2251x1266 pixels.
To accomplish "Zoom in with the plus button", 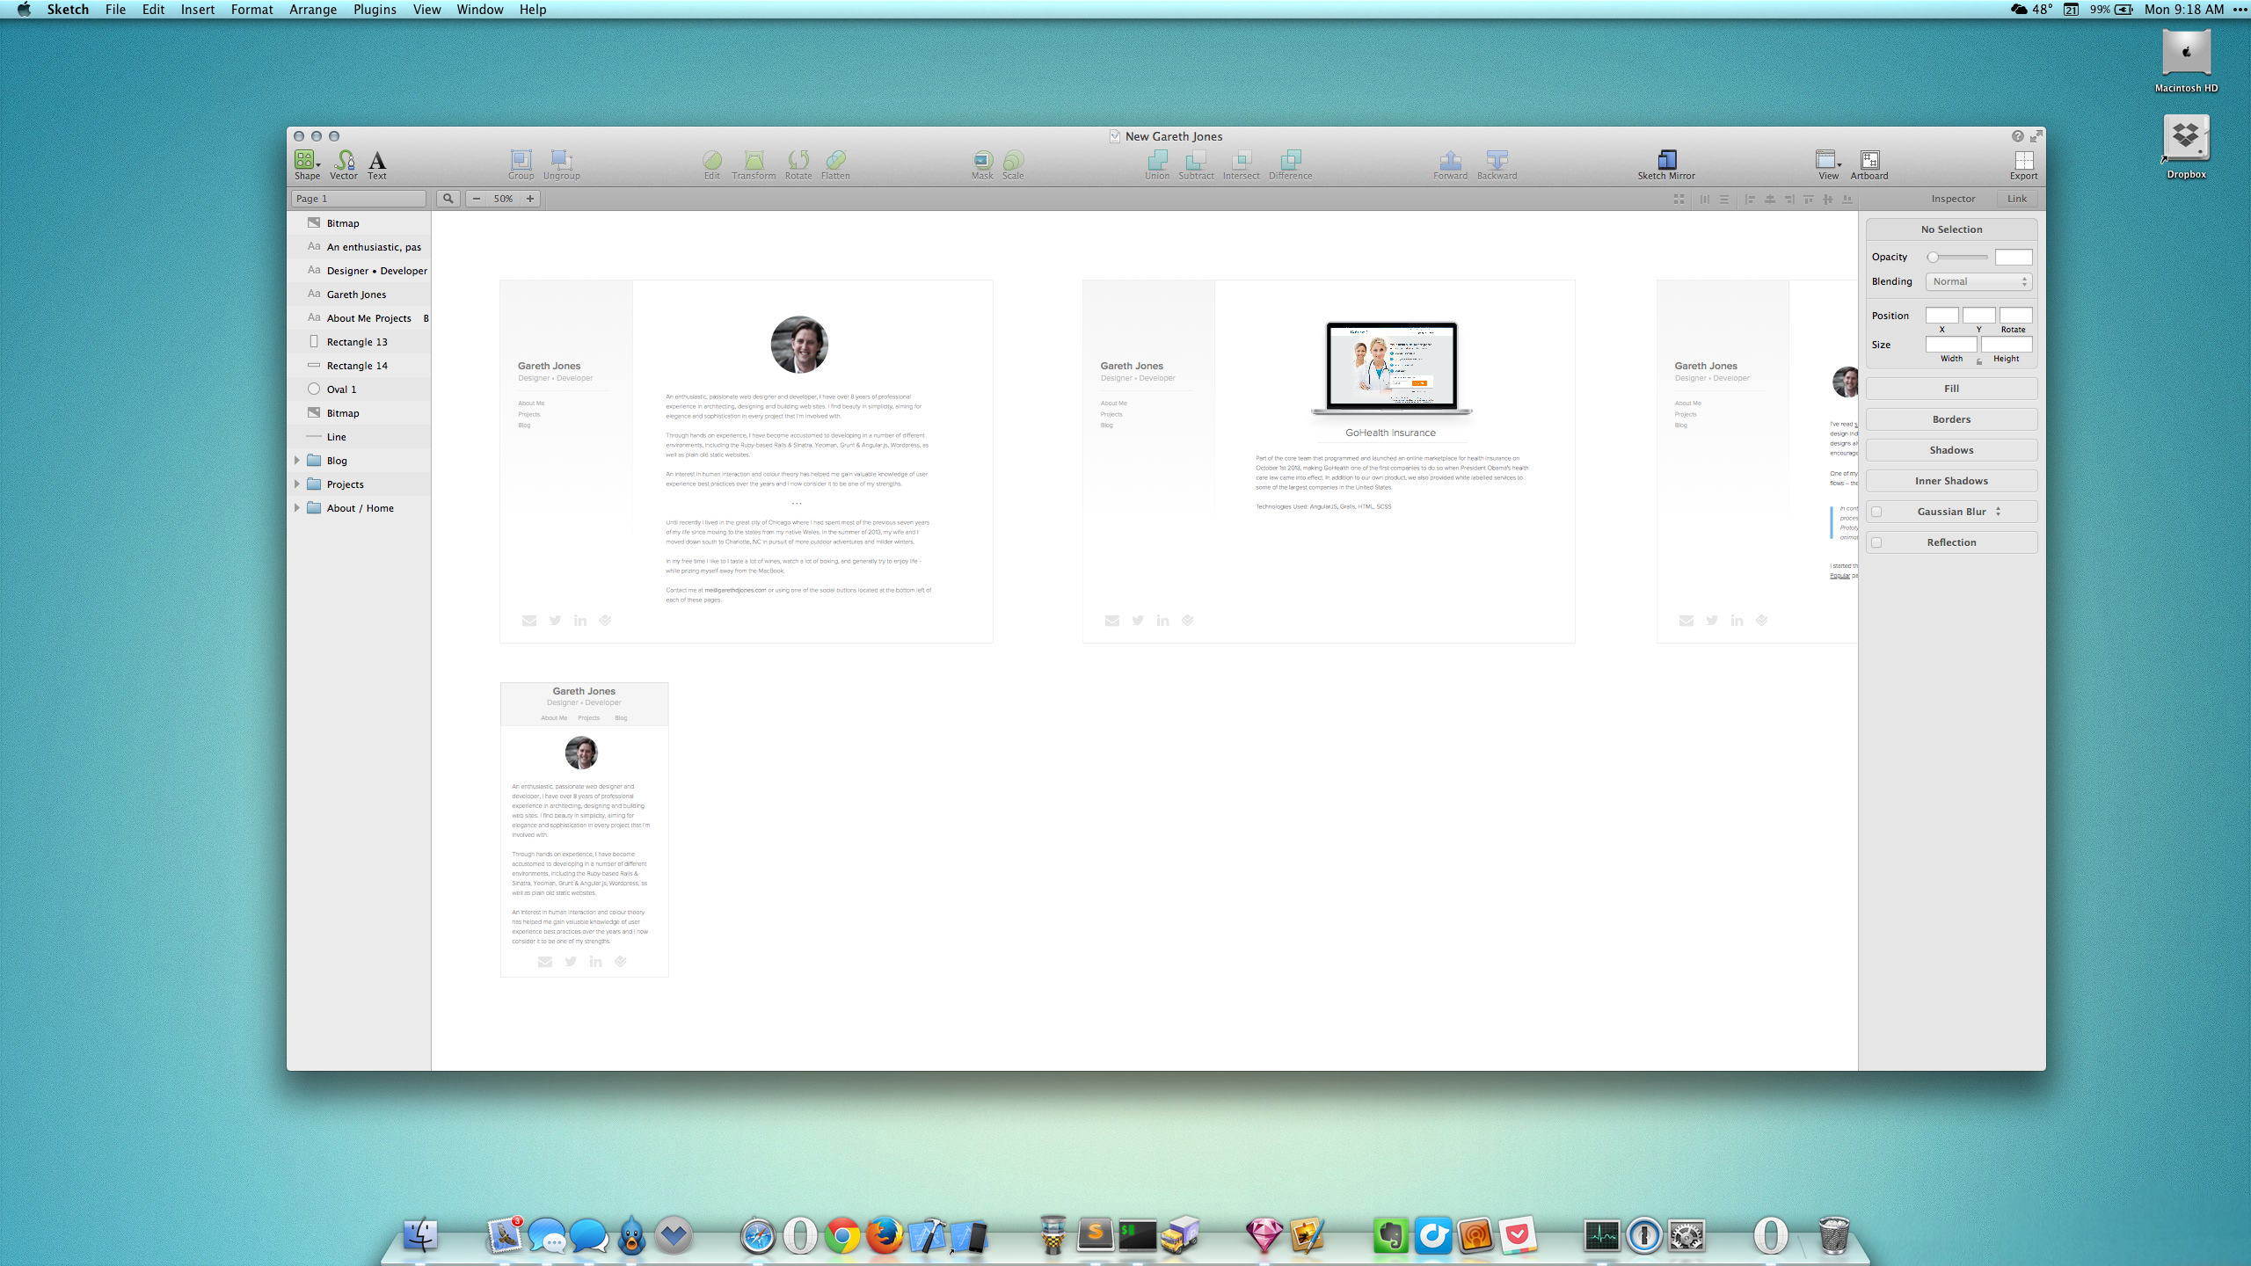I will pos(530,199).
